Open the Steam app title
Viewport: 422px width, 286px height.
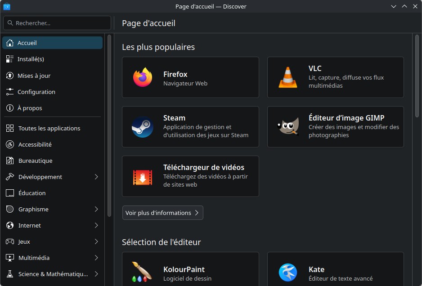coord(174,118)
